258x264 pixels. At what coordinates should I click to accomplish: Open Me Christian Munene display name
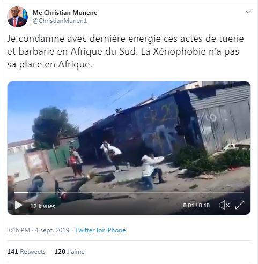pos(65,13)
